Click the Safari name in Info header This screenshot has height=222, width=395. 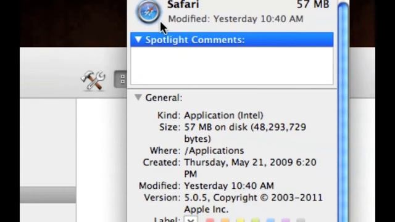pyautogui.click(x=183, y=4)
